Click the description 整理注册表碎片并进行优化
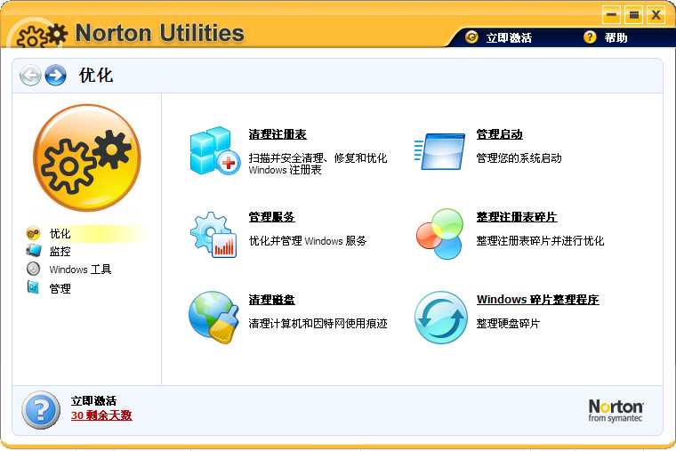The height and width of the screenshot is (451, 676). 540,241
